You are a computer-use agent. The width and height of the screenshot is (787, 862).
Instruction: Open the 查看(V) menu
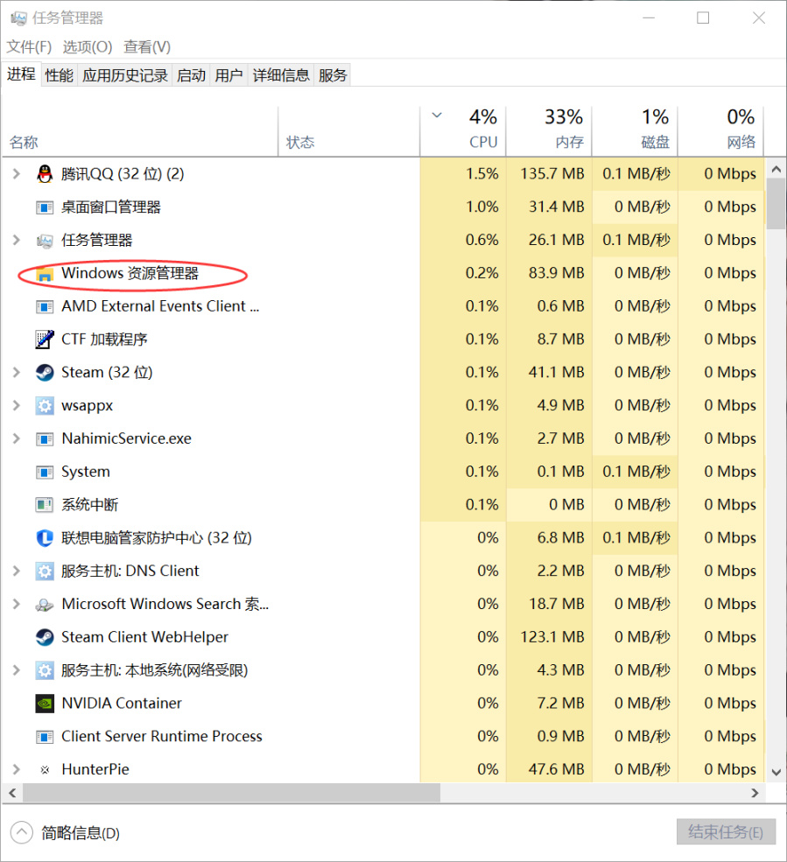(147, 46)
